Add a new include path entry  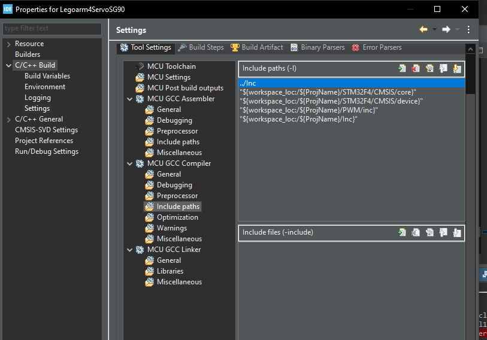[x=402, y=68]
